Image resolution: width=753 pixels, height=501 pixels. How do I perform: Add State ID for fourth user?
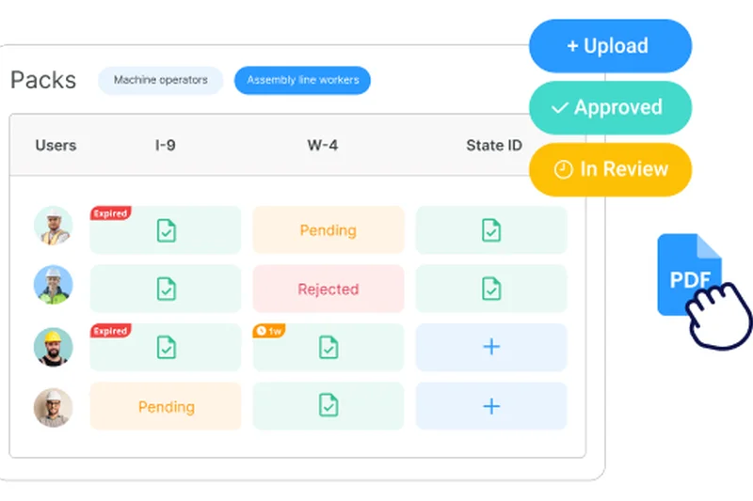(490, 406)
